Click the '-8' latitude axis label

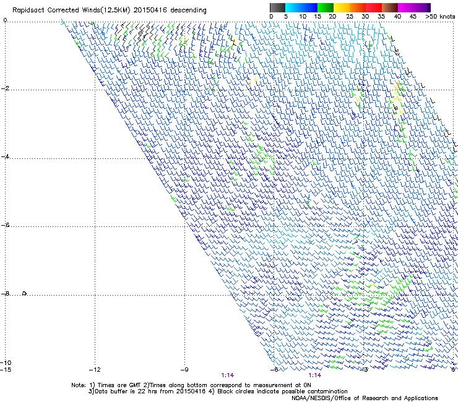(x=5, y=293)
